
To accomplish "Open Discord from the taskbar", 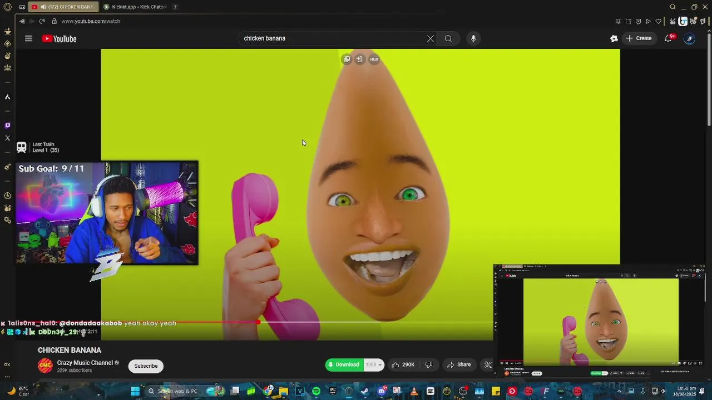I will click(x=382, y=391).
